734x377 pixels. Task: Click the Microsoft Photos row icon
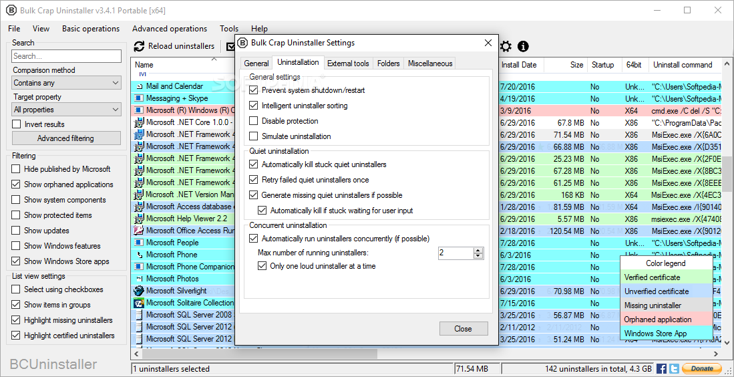pos(139,279)
